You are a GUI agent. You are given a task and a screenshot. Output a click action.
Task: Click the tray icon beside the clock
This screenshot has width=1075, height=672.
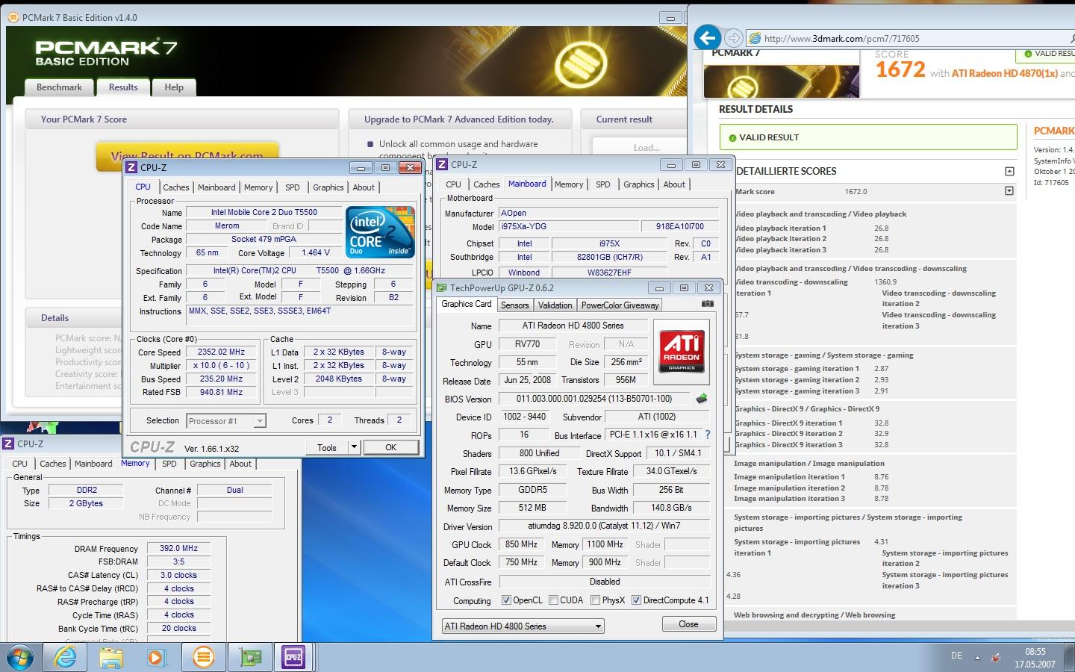pyautogui.click(x=996, y=658)
